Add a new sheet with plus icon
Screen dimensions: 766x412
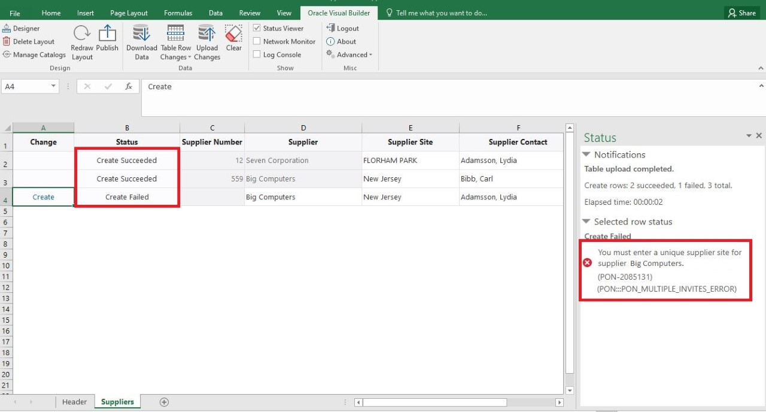point(164,402)
